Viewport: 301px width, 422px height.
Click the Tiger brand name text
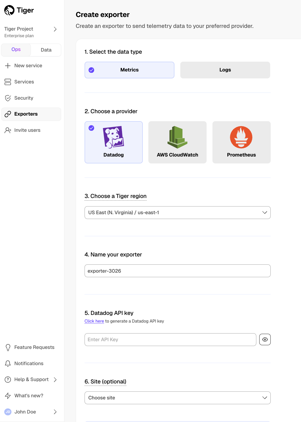(x=25, y=10)
